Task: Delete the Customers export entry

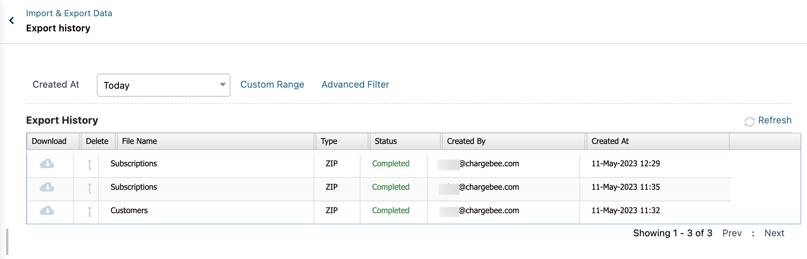Action: click(x=90, y=212)
